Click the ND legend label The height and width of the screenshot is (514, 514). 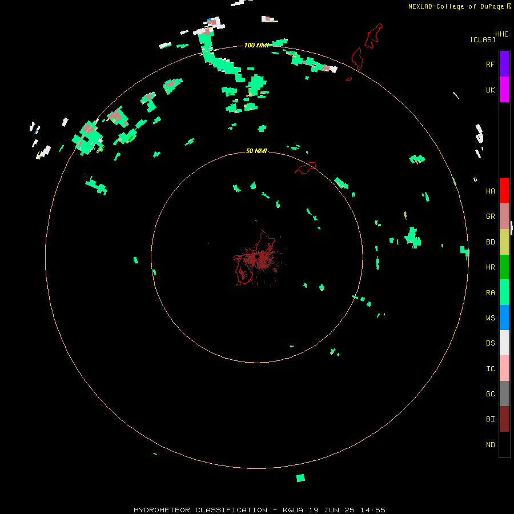click(490, 444)
